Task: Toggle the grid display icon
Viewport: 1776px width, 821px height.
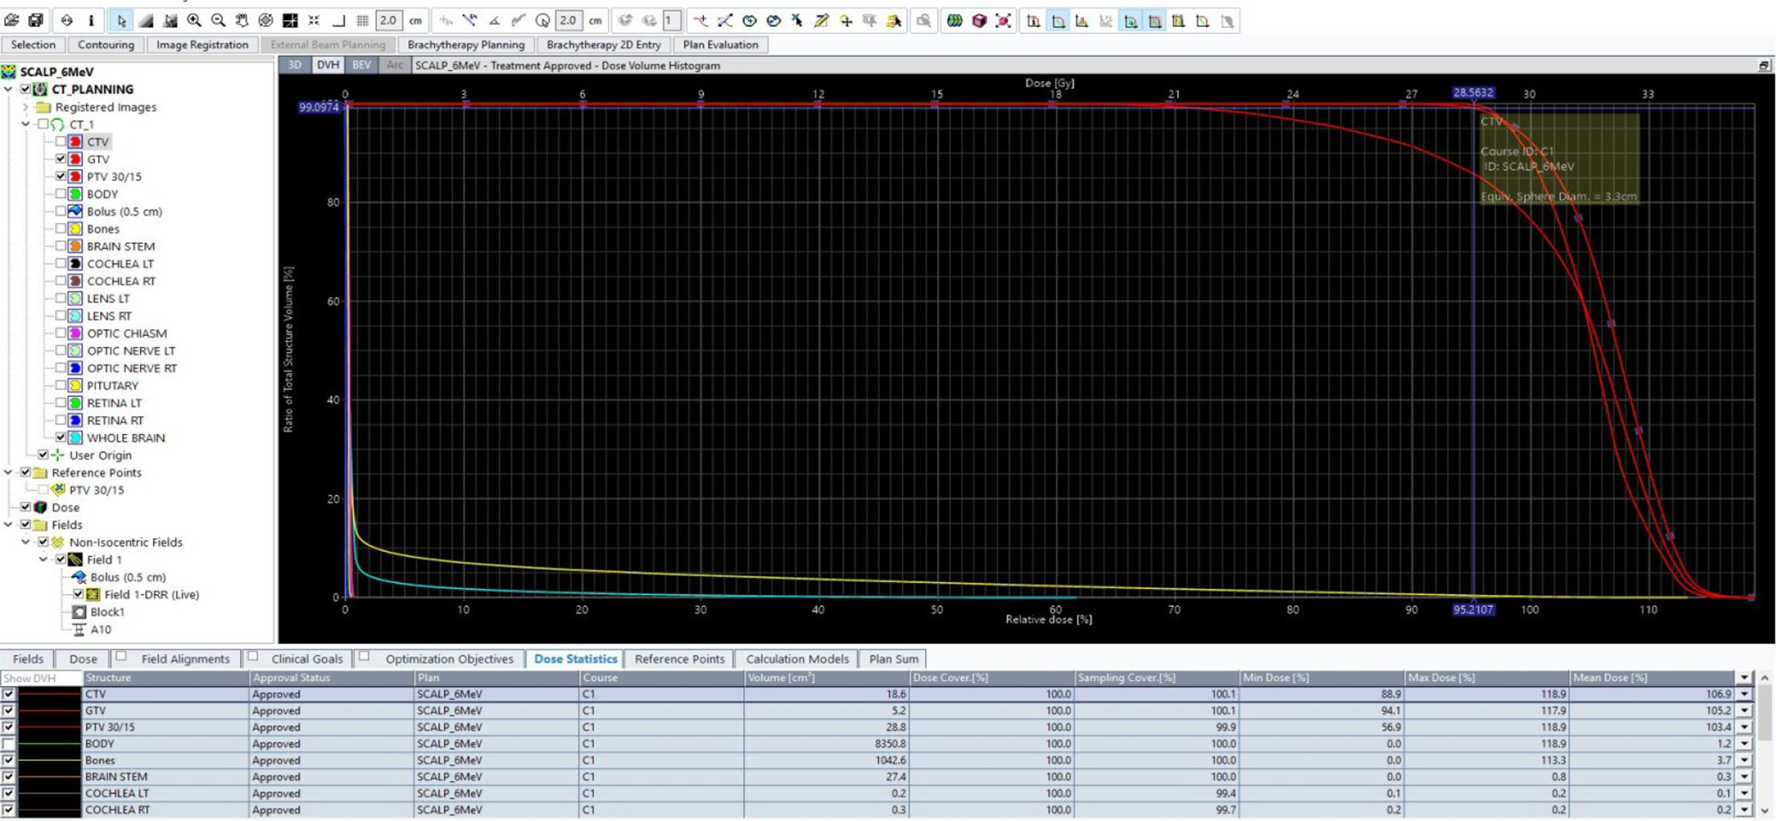Action: coord(362,20)
